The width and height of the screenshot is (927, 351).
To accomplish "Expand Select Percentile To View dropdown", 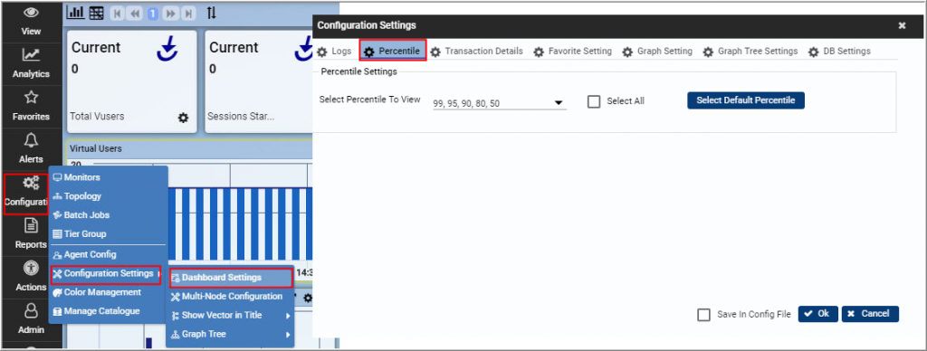I will [500, 103].
